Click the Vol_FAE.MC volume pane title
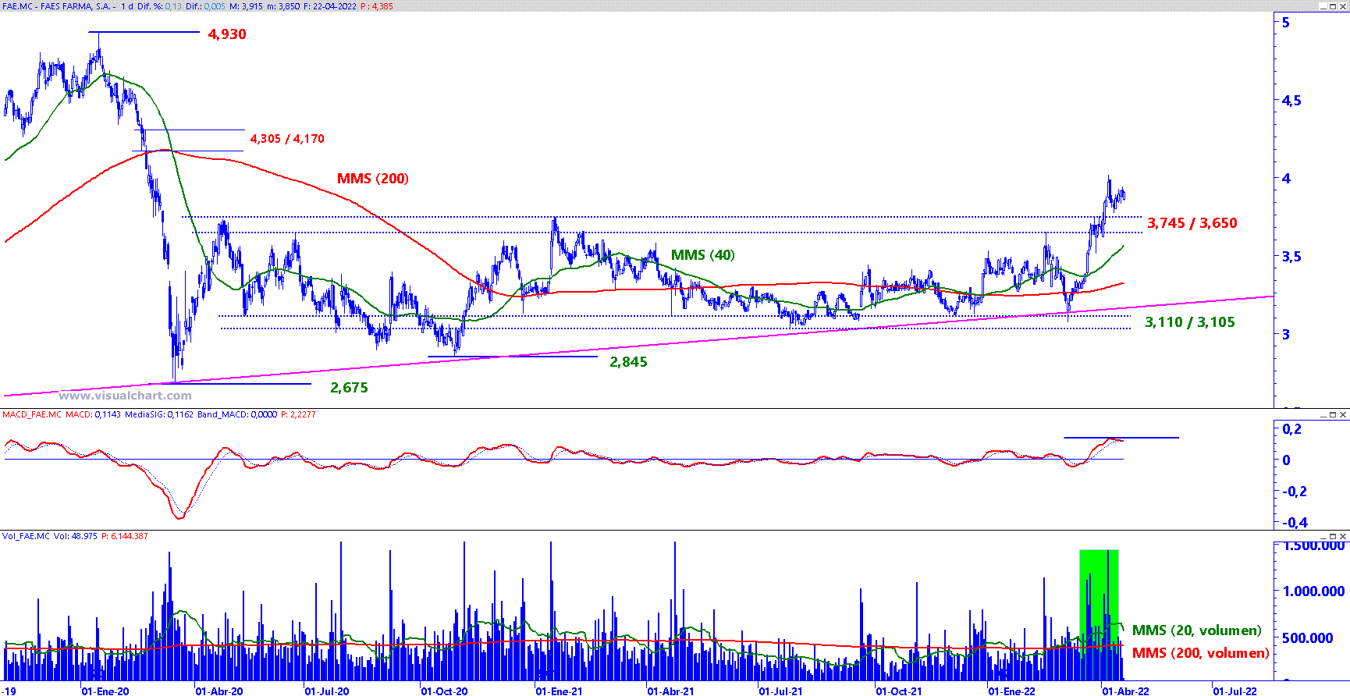 [26, 537]
